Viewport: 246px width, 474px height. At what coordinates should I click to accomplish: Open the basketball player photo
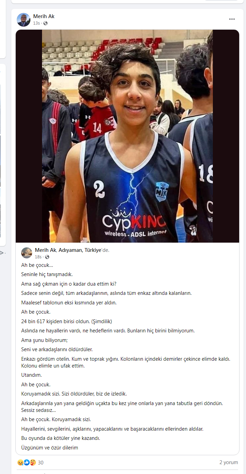coord(127,136)
